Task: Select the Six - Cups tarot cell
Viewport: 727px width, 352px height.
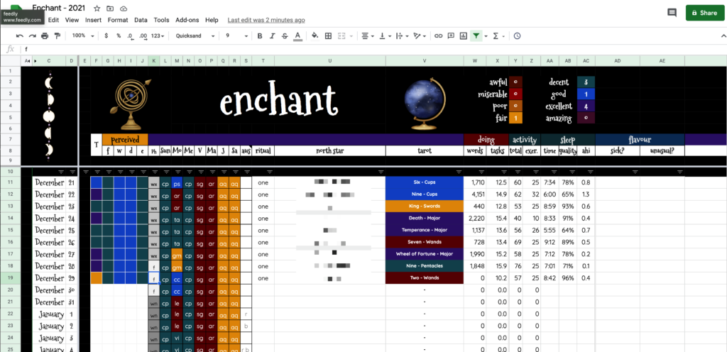Action: [425, 182]
